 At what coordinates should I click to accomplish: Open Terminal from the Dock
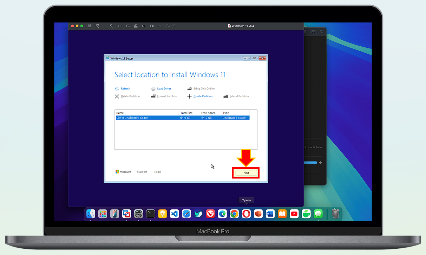point(151,214)
